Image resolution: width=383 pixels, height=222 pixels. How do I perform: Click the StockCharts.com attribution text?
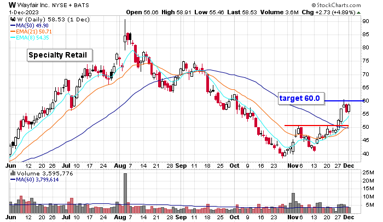pos(336,5)
